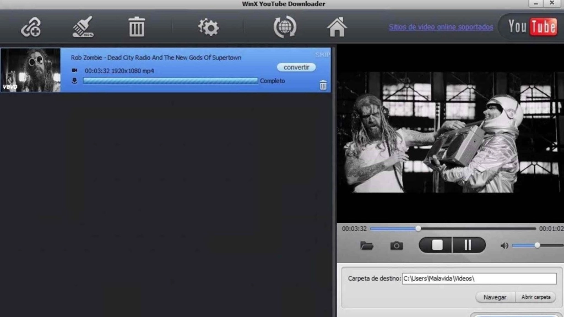Close the WinX YouTube Downloader window
Screen dimensions: 564x317
[x=552, y=3]
